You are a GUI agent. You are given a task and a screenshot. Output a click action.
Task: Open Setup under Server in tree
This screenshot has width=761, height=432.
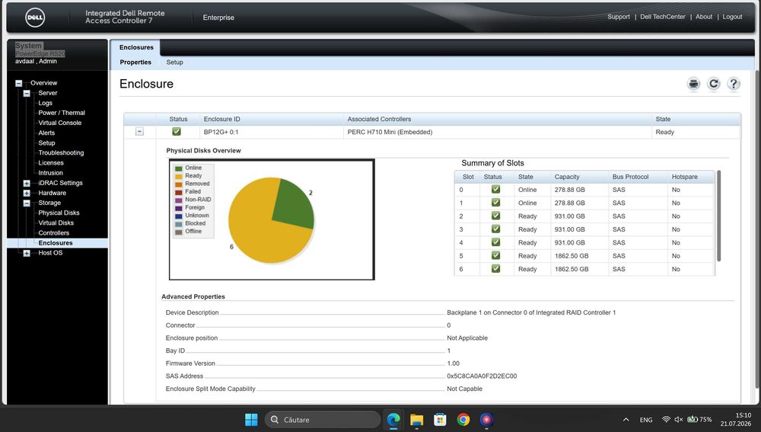pyautogui.click(x=46, y=143)
